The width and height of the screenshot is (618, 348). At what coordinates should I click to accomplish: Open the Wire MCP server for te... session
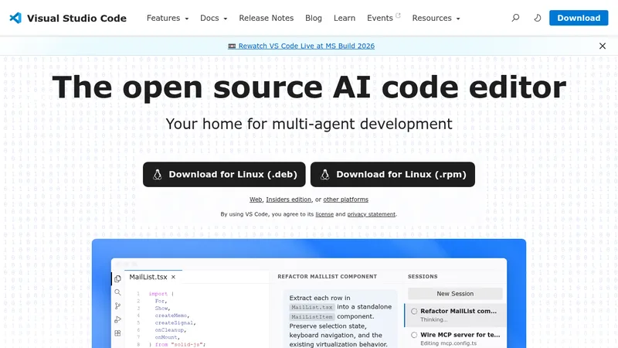point(455,339)
